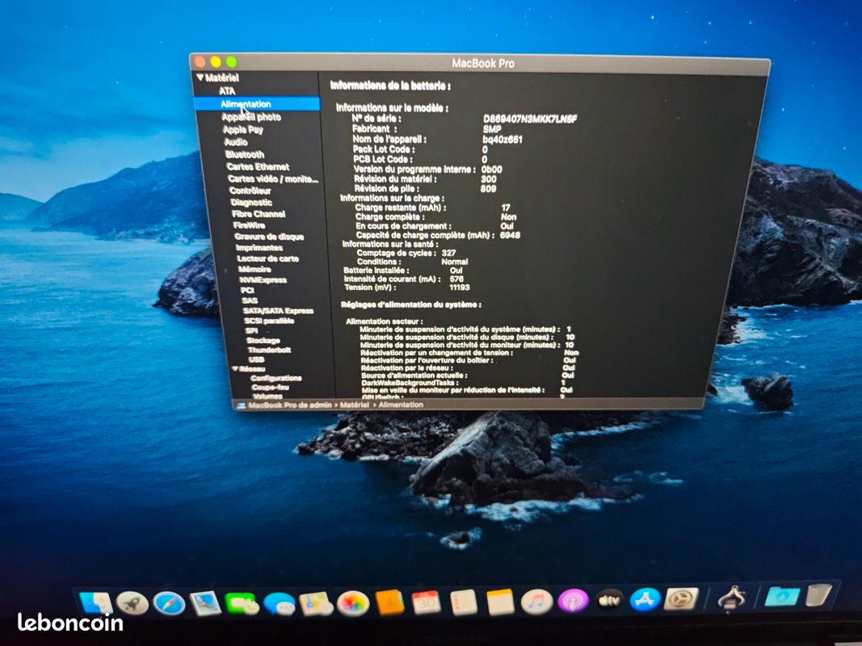Click 'Alimentation' in the path bar
Image resolution: width=862 pixels, height=646 pixels.
(x=401, y=405)
